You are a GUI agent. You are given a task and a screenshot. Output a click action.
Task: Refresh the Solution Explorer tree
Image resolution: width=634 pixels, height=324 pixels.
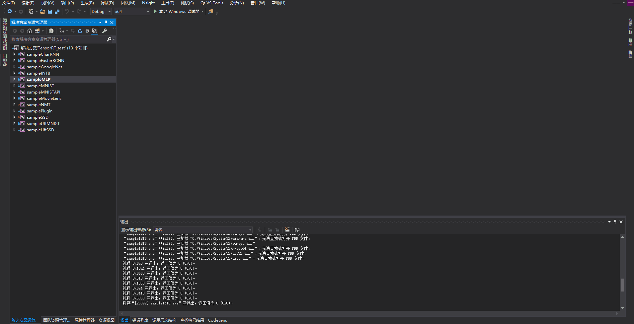(80, 31)
